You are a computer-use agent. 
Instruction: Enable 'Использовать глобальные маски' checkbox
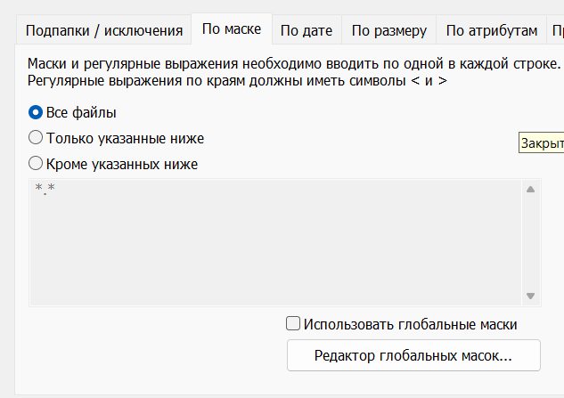(x=292, y=325)
